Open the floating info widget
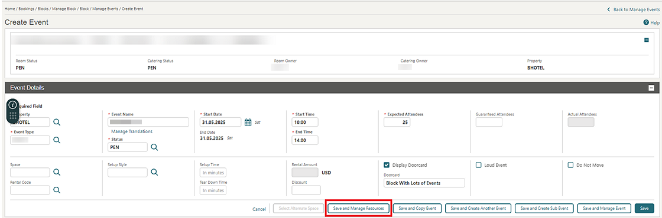The width and height of the screenshot is (662, 218). click(x=12, y=105)
